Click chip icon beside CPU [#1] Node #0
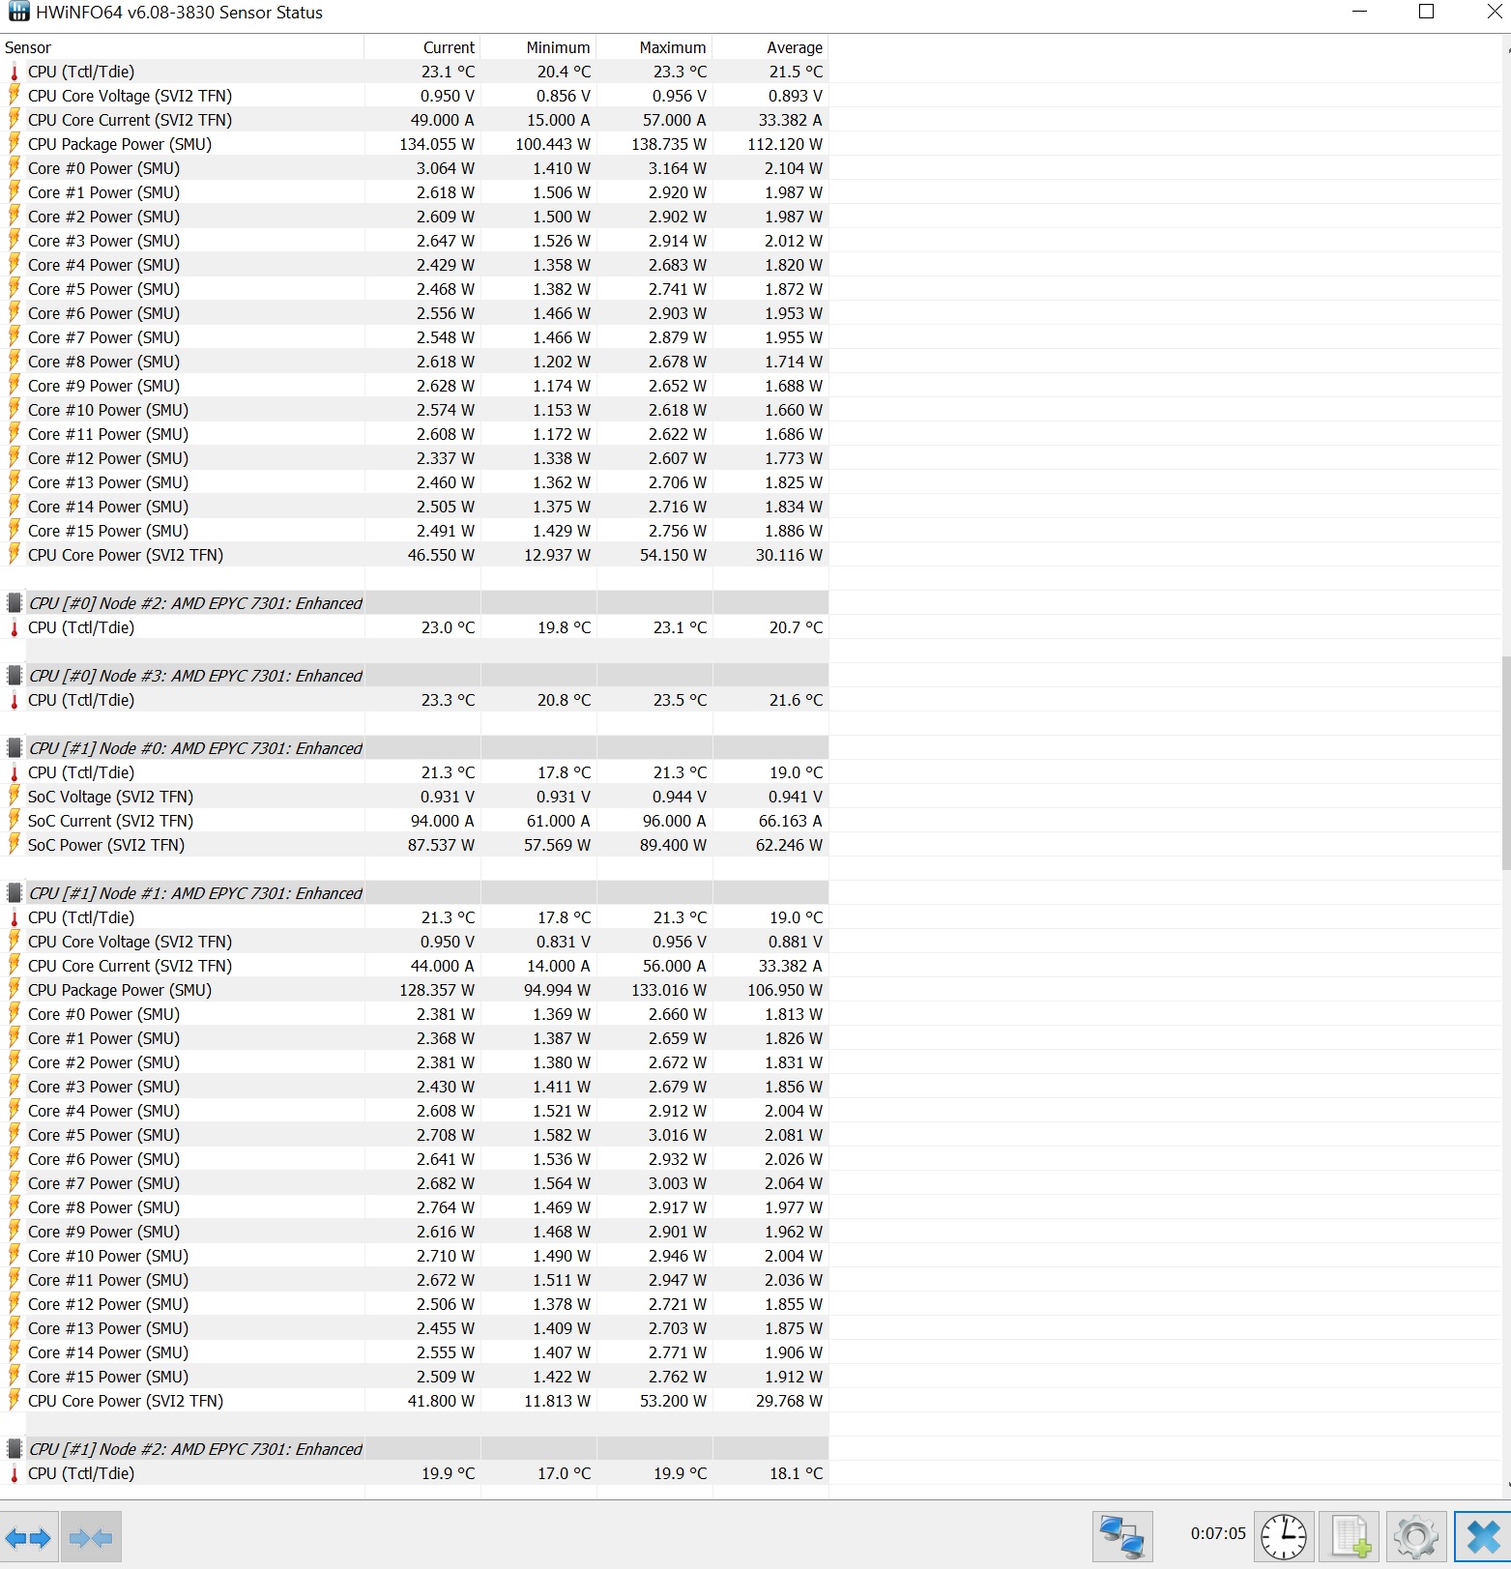This screenshot has width=1511, height=1569. (15, 748)
